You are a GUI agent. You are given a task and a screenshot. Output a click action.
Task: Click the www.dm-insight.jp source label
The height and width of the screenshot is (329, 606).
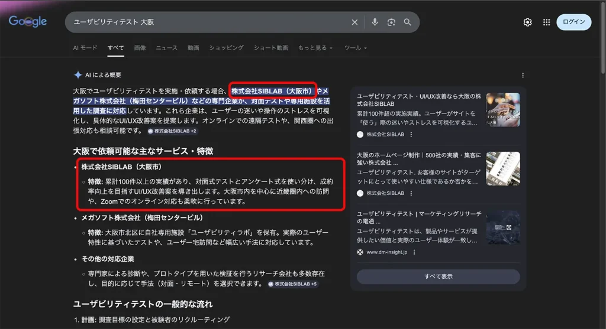click(386, 252)
